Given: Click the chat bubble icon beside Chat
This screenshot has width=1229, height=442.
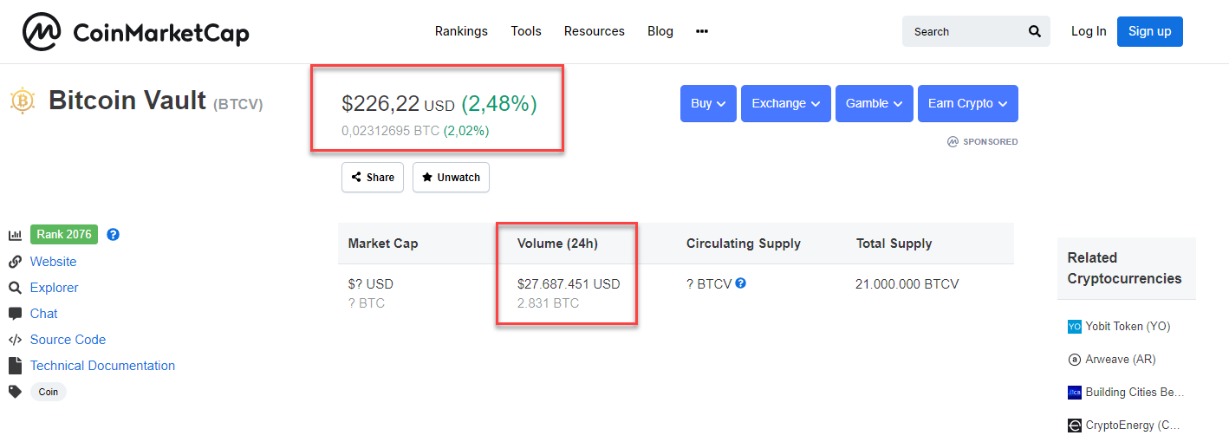Looking at the screenshot, I should 15,314.
